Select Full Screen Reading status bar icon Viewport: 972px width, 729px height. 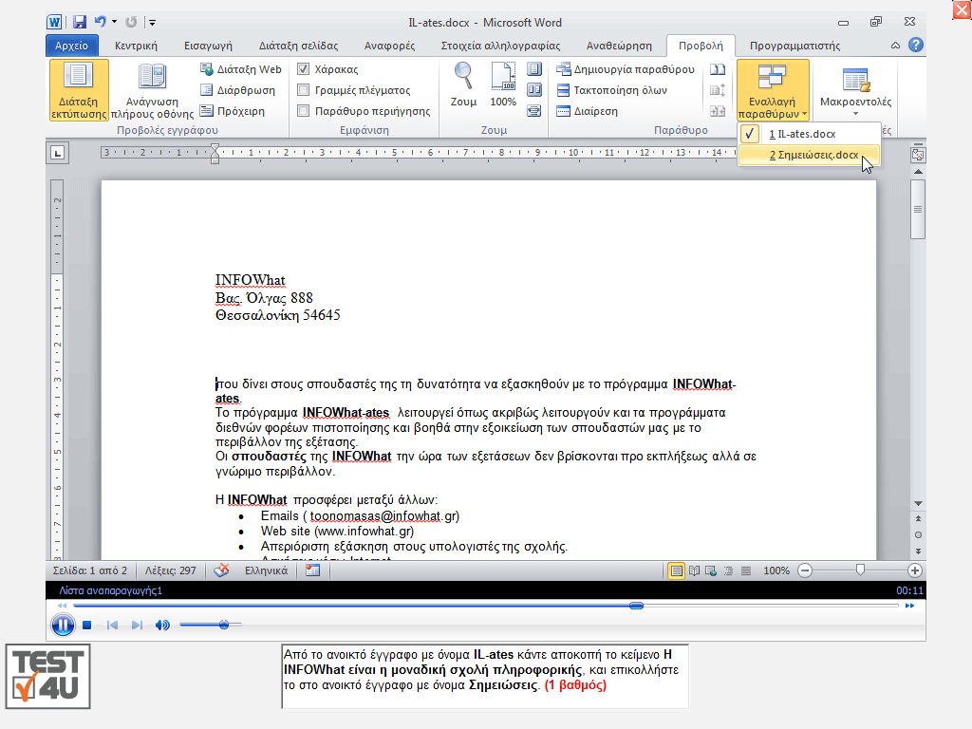pos(694,570)
